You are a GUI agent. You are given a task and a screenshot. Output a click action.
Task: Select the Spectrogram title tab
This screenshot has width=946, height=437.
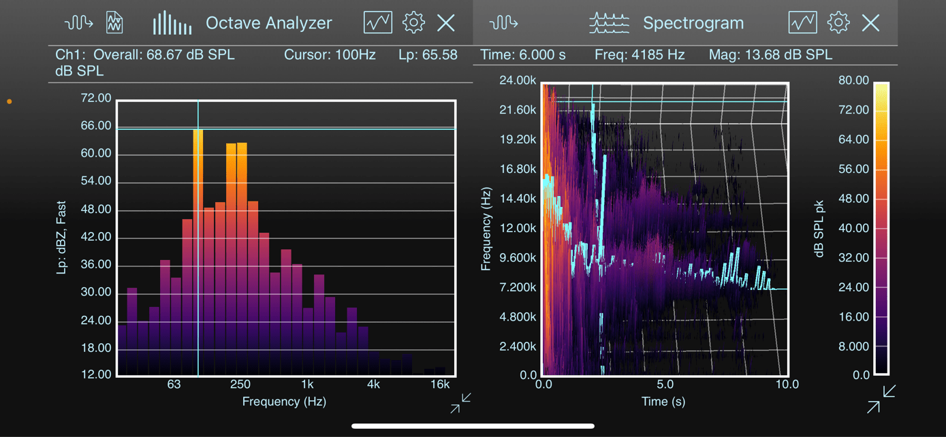[693, 22]
